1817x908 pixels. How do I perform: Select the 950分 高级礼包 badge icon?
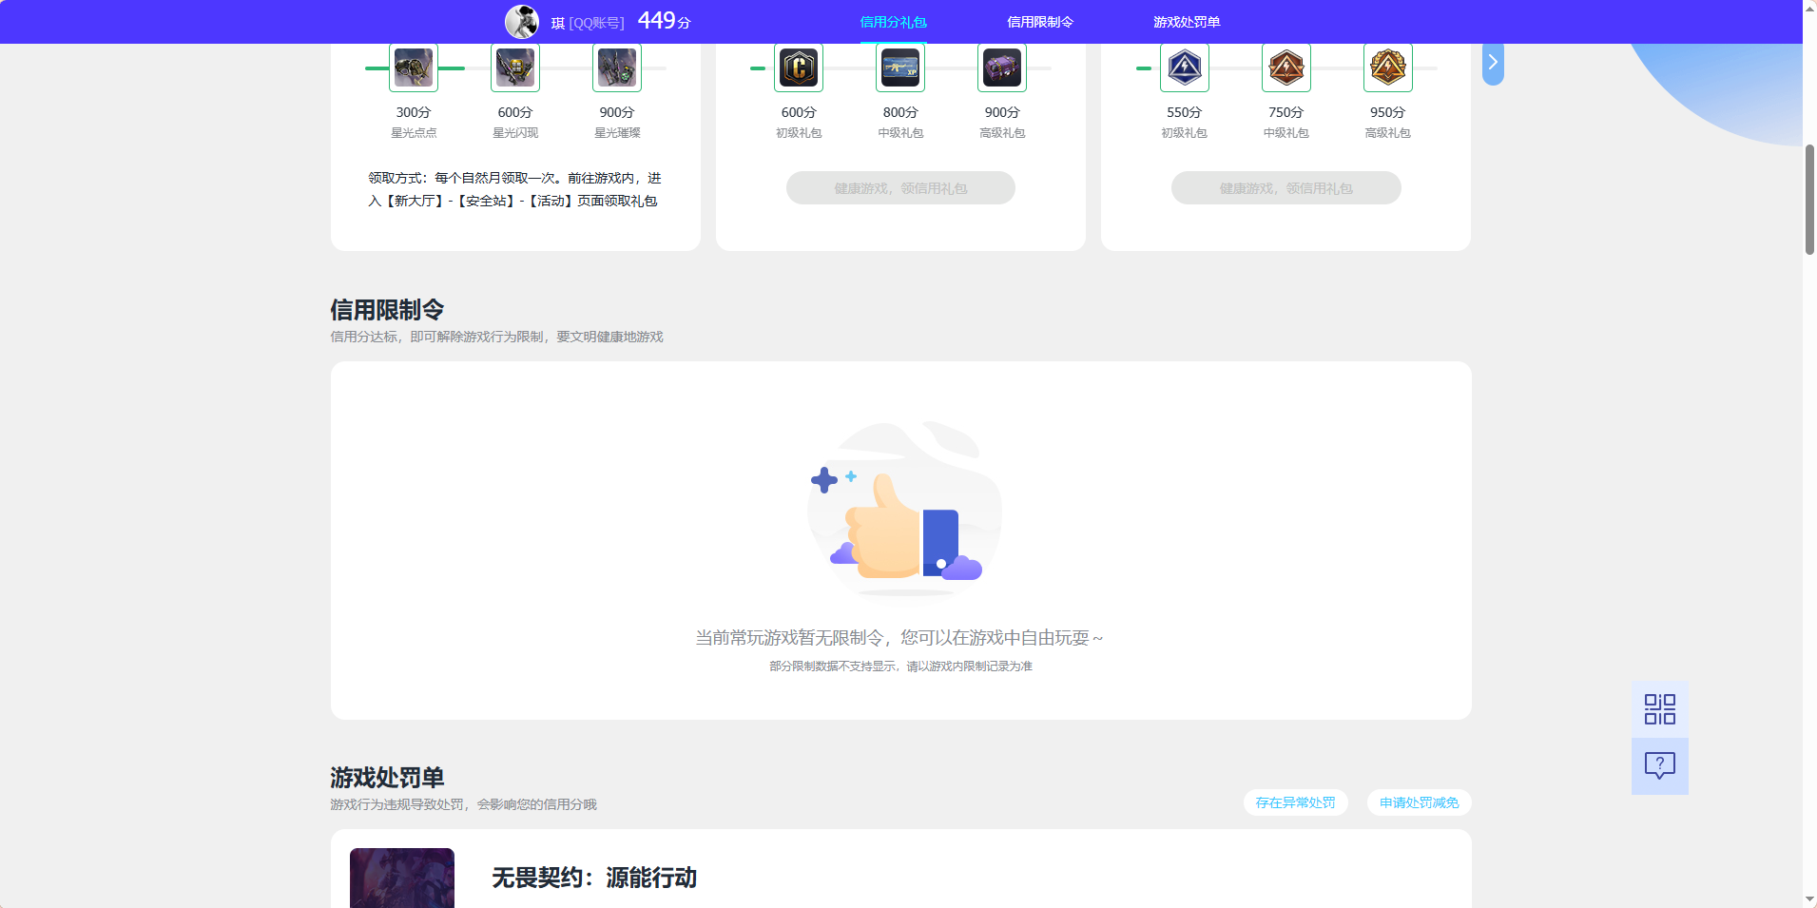click(1387, 67)
